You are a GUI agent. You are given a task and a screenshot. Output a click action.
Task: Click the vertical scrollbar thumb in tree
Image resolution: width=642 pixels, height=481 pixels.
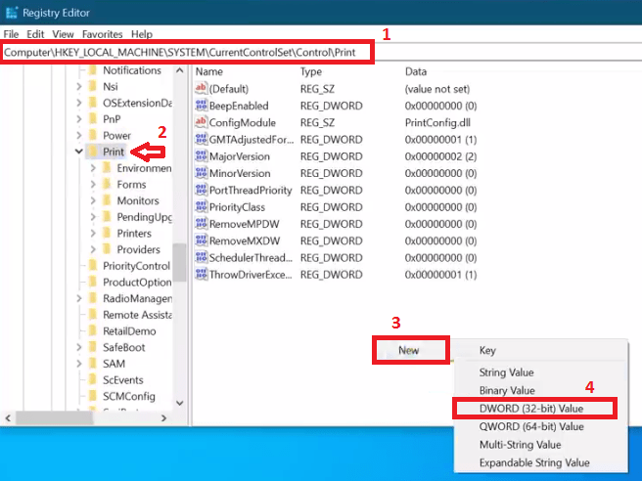tap(179, 263)
